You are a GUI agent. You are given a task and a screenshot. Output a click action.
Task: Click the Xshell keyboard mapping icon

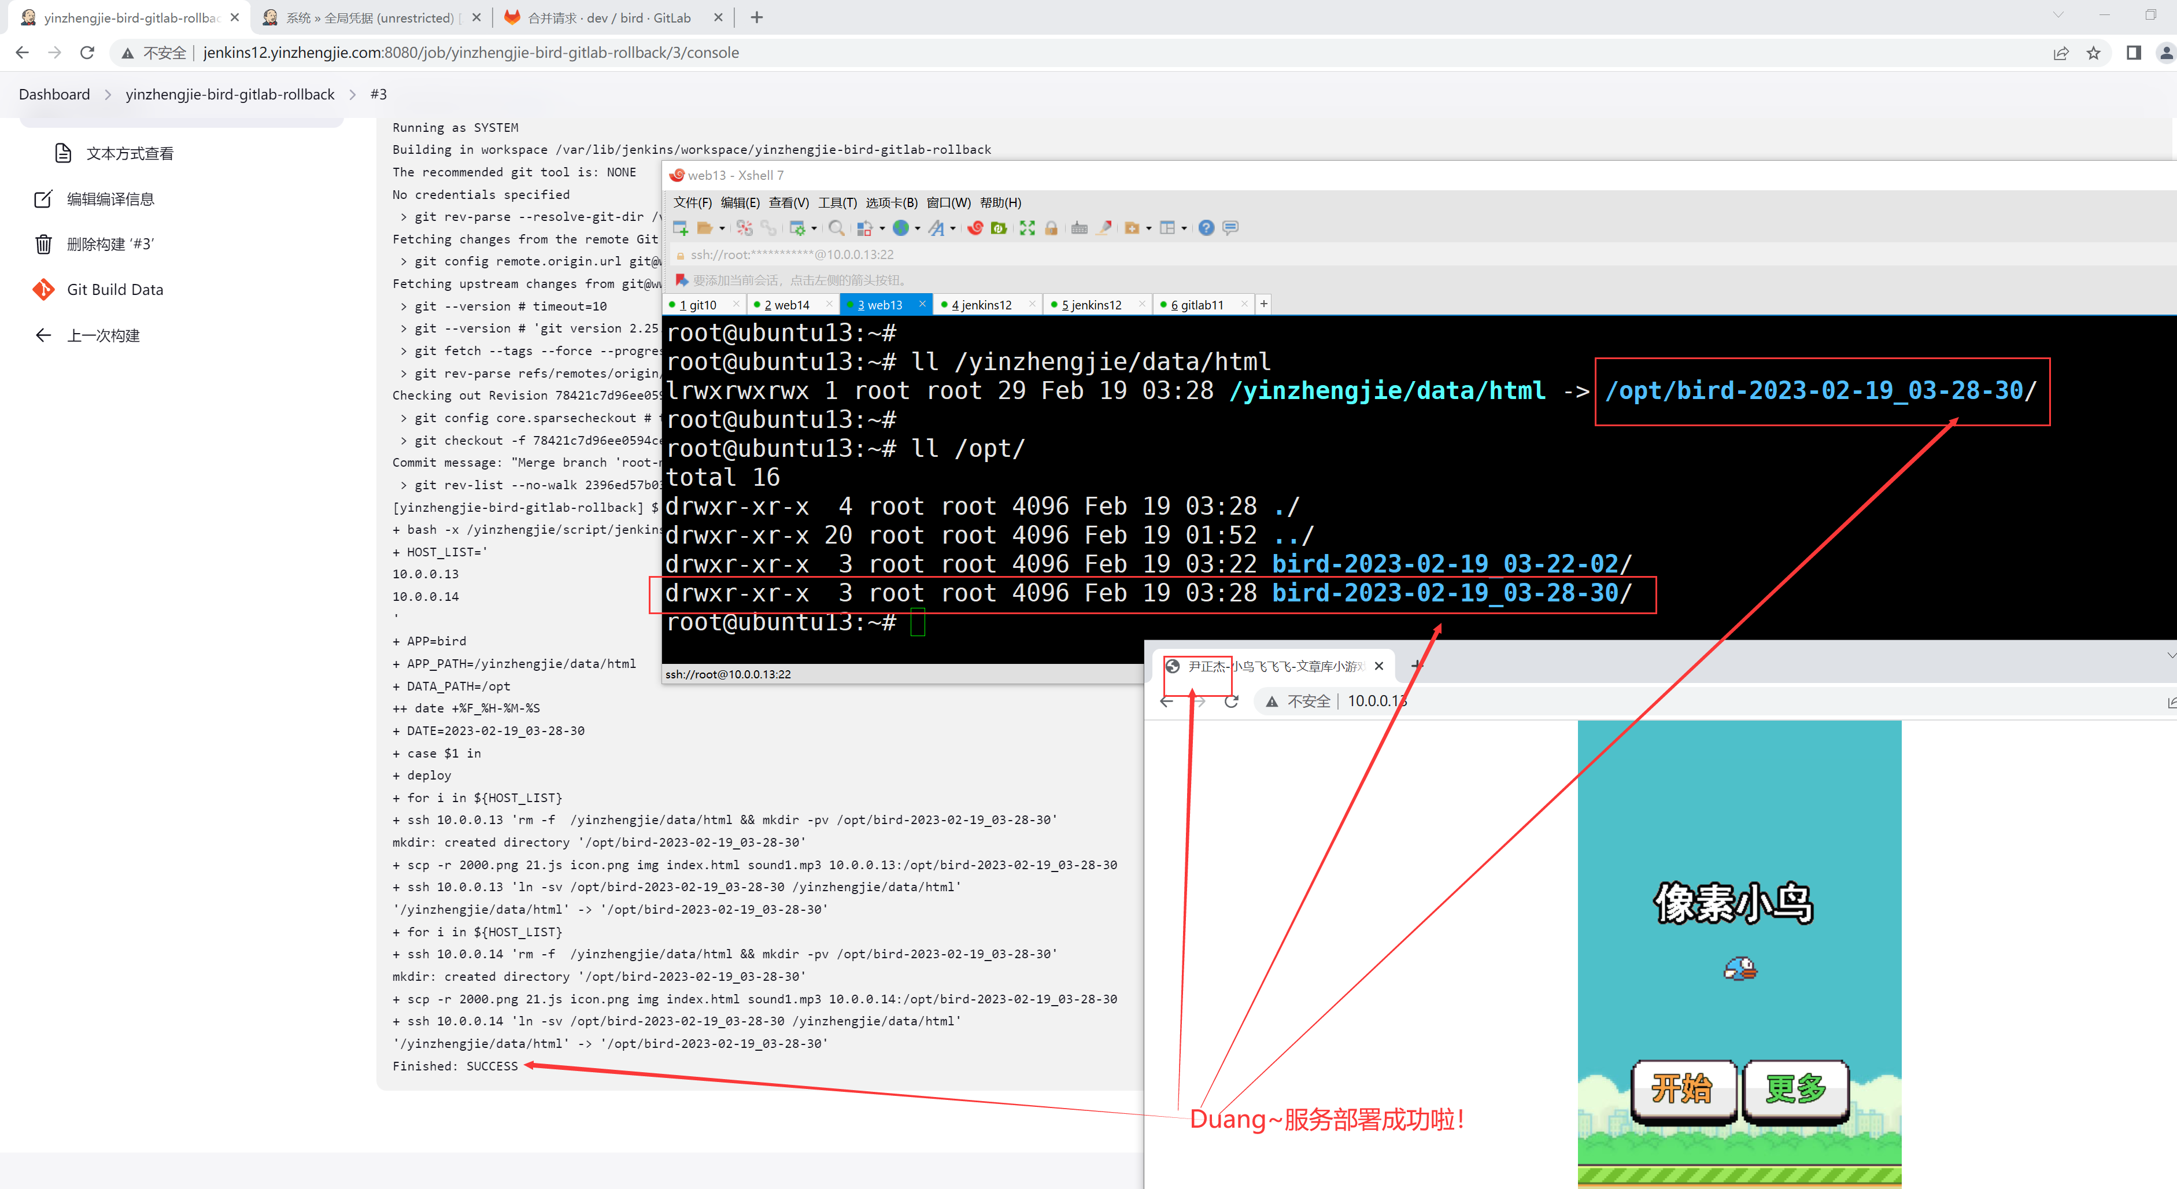point(1079,228)
